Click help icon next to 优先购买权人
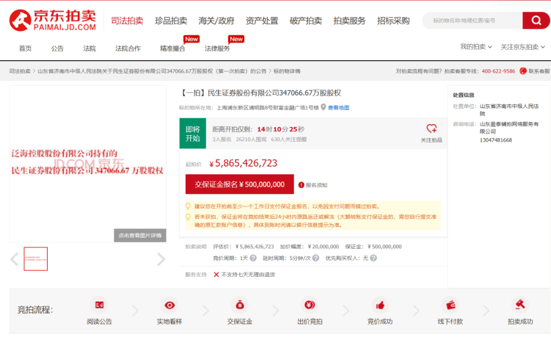The width and height of the screenshot is (551, 340). [x=373, y=258]
